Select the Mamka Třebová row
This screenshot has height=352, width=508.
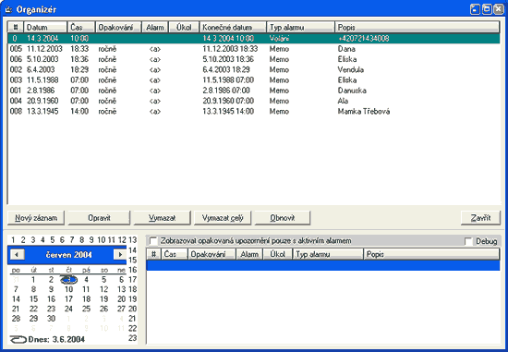254,111
